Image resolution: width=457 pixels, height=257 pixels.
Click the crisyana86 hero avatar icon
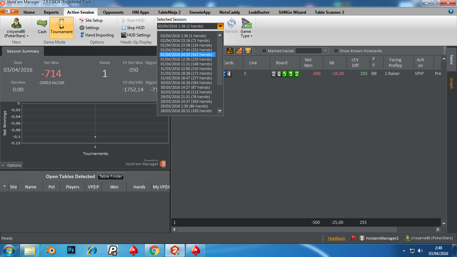click(x=16, y=23)
